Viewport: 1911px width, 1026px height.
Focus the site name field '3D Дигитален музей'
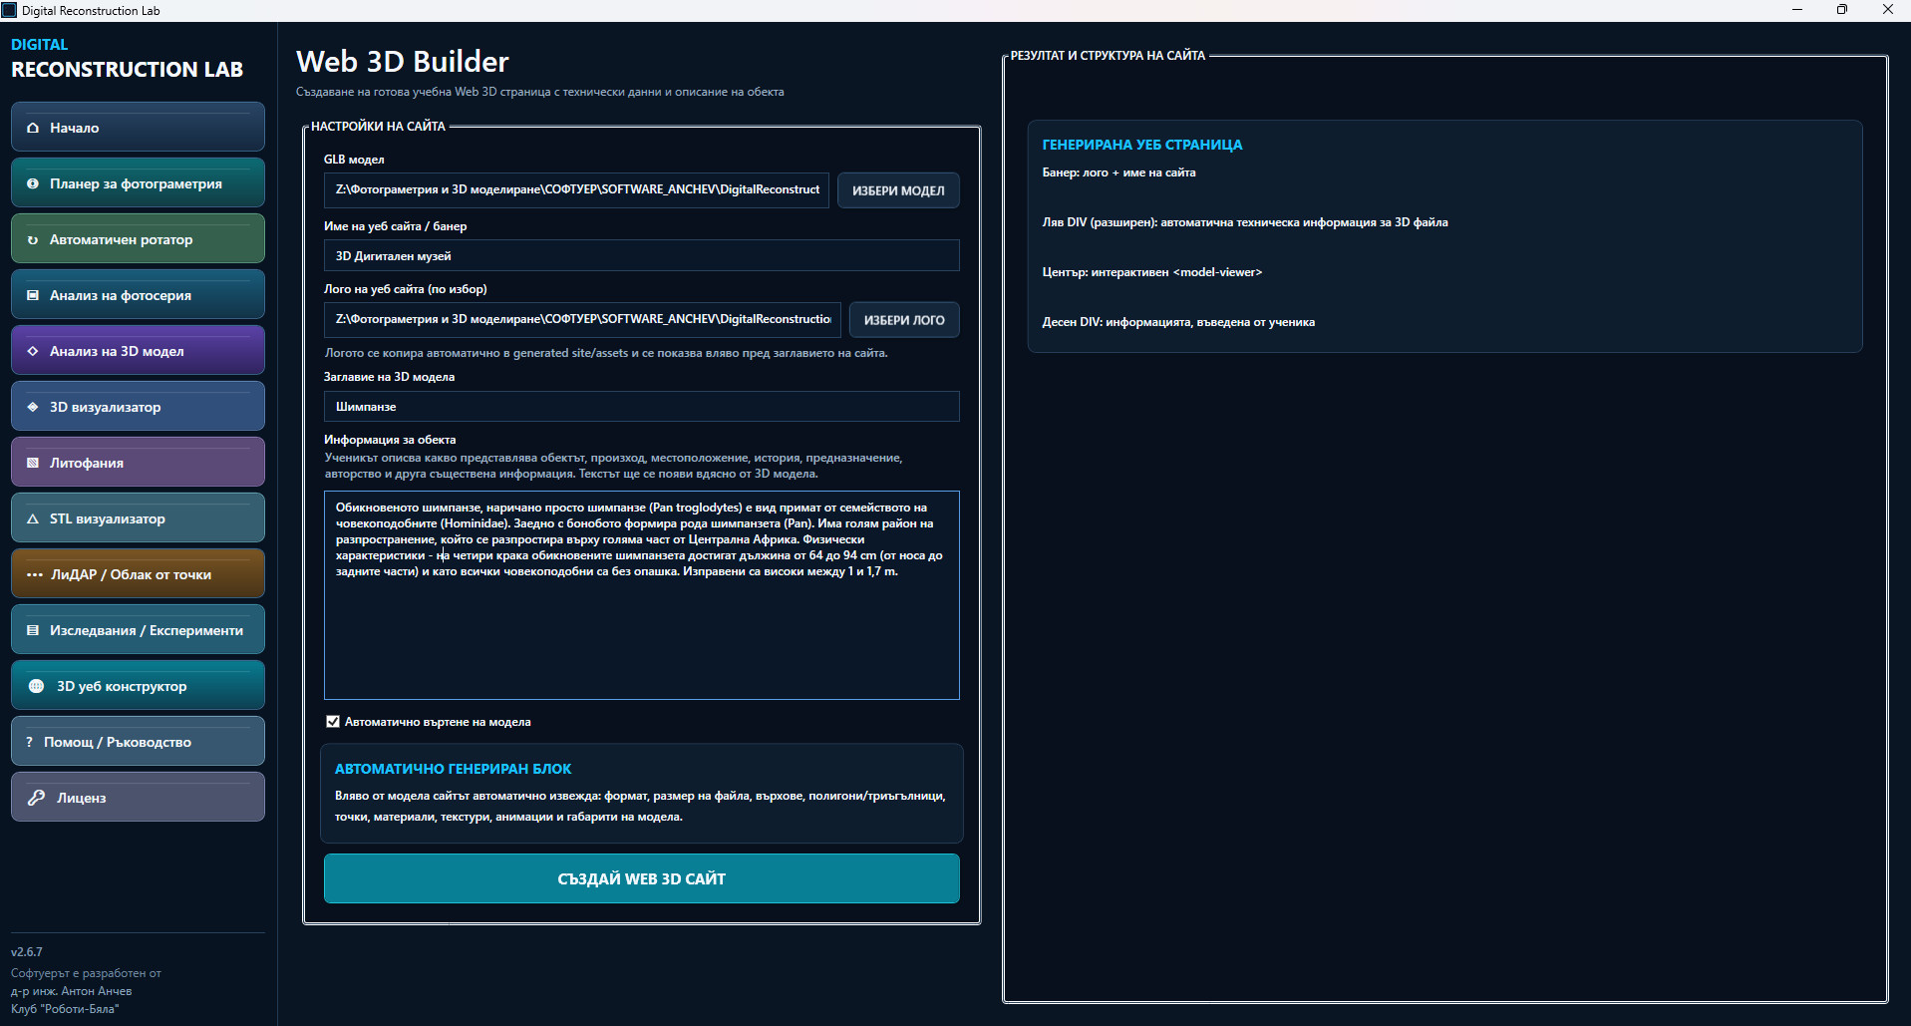(x=642, y=256)
